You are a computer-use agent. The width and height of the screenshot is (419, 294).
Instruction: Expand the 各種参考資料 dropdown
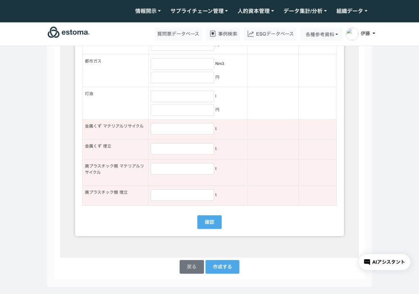(x=322, y=34)
